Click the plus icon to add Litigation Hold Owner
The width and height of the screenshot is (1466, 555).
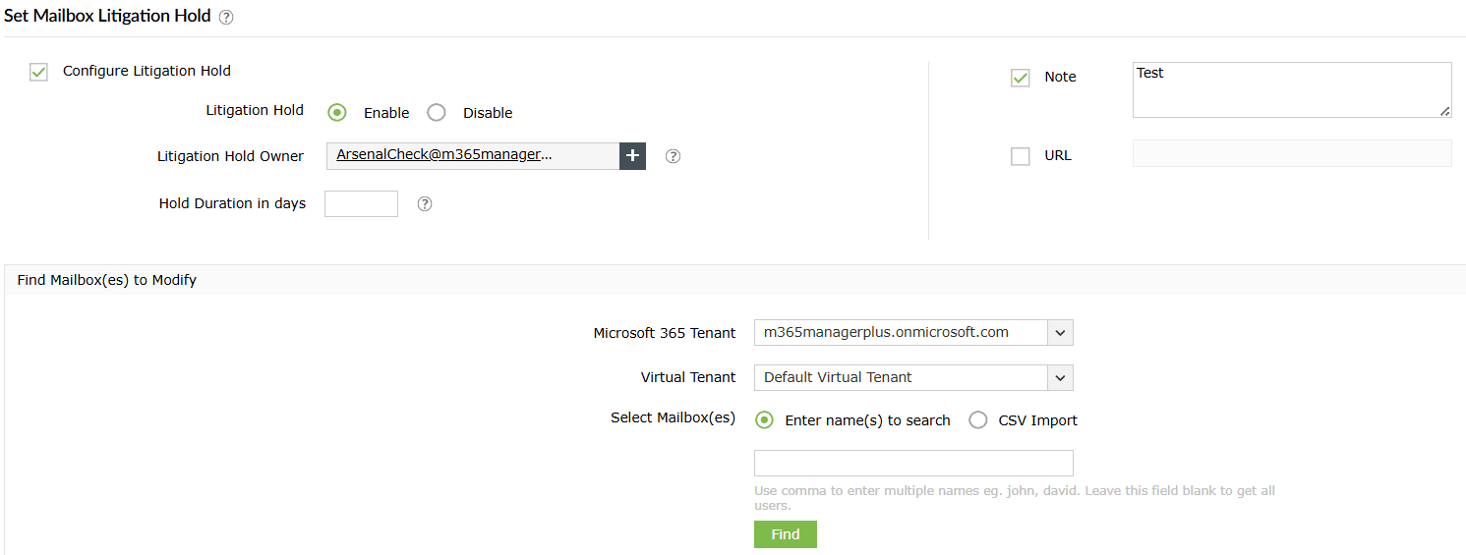pos(632,155)
